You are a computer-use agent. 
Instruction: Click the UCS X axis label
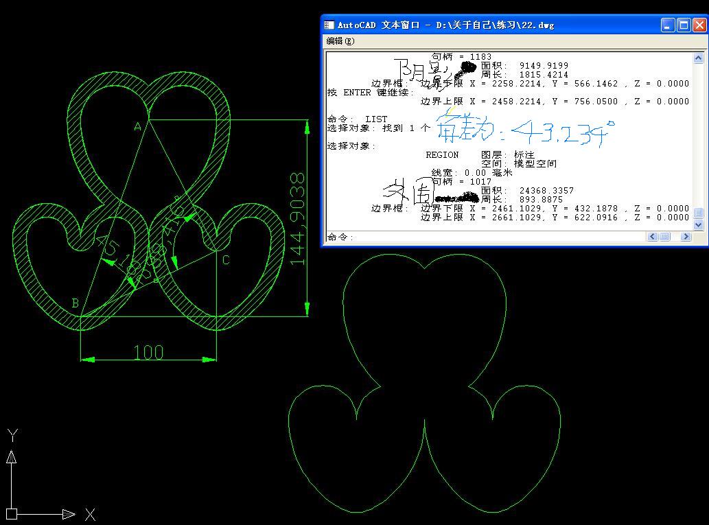pos(91,514)
